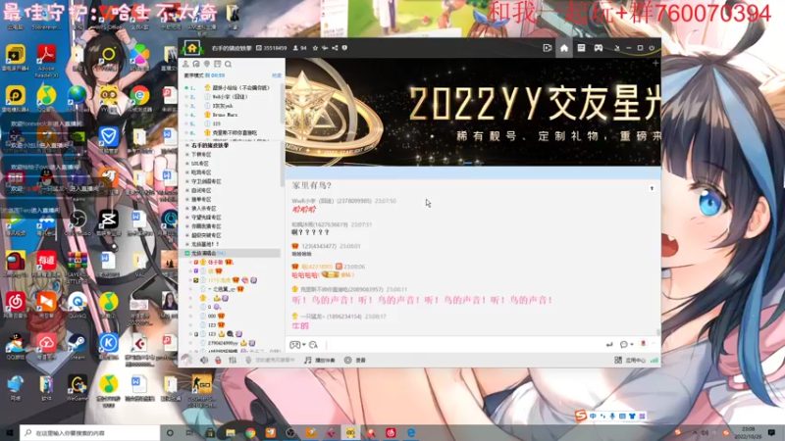785x441 pixels.
Task: Check the green network signal indicator
Action: click(654, 360)
